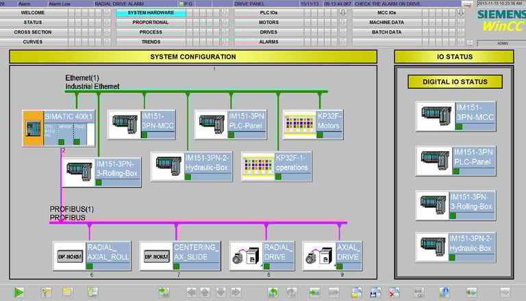526x301 pixels.
Task: Open the yellow notes icon in bottom toolbar
Action: (67, 292)
